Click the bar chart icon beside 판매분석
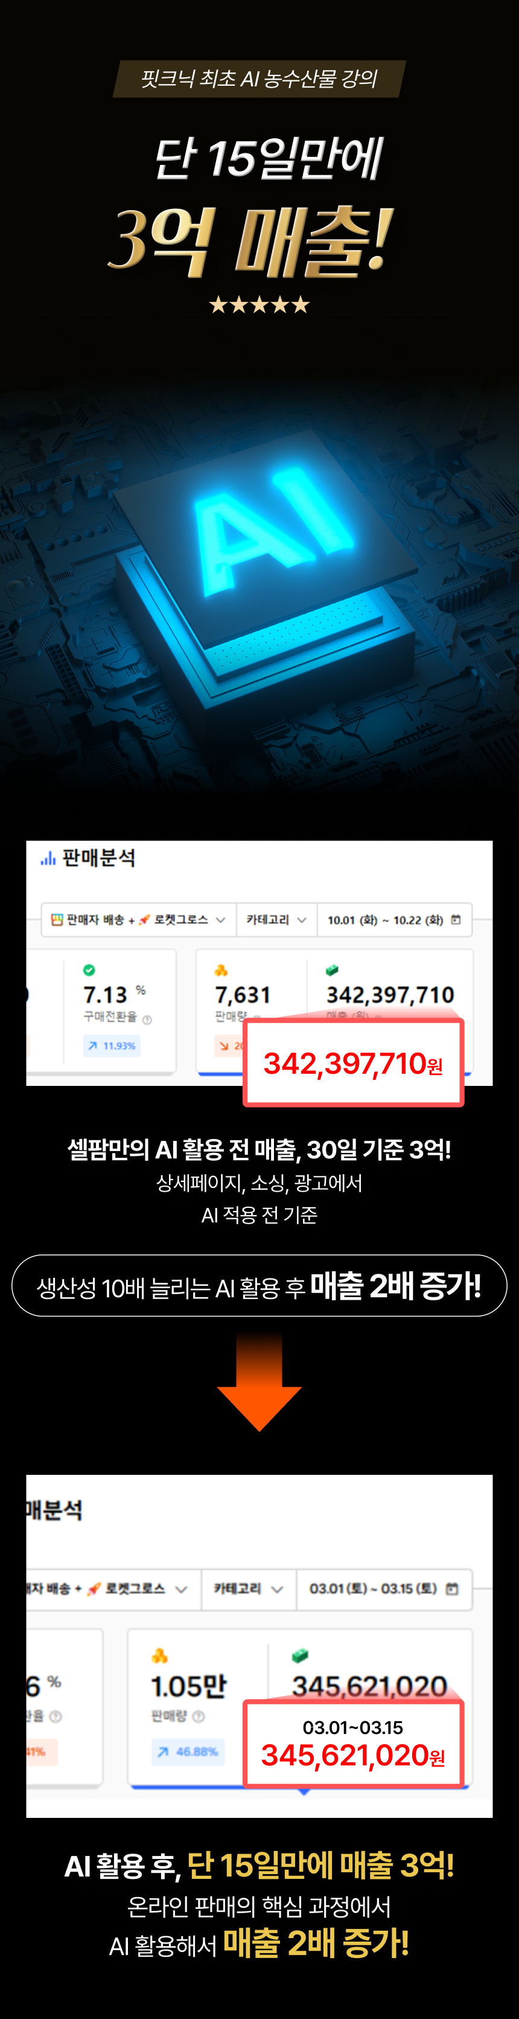 point(48,859)
